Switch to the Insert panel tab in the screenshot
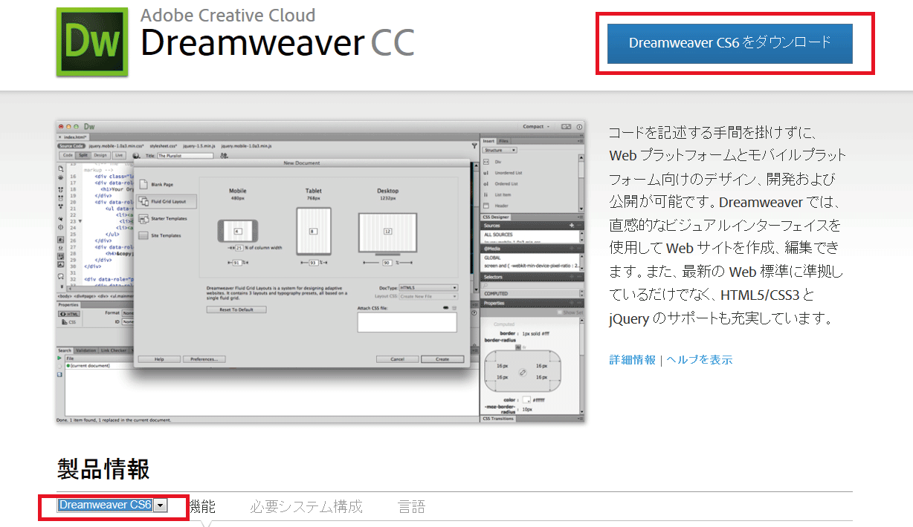 point(488,141)
